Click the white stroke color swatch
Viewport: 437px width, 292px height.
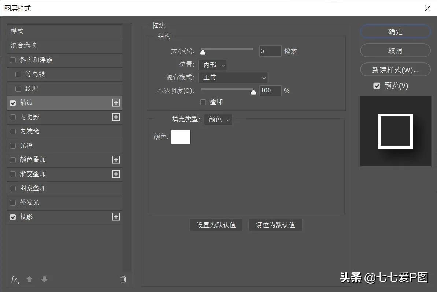pos(181,137)
